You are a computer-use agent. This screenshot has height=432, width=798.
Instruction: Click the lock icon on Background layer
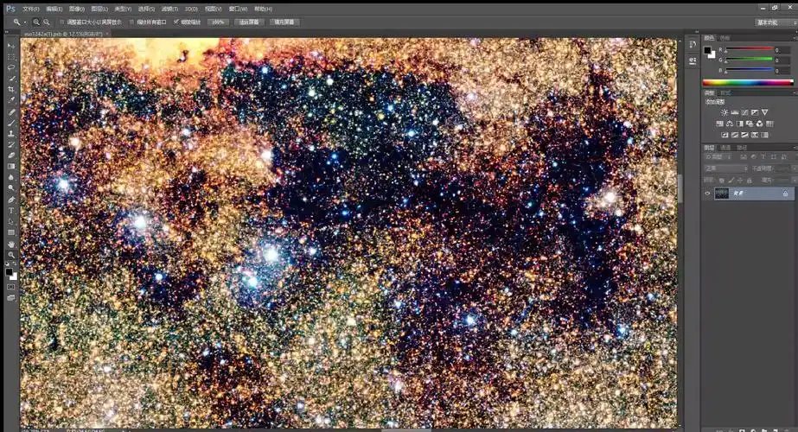pyautogui.click(x=785, y=194)
